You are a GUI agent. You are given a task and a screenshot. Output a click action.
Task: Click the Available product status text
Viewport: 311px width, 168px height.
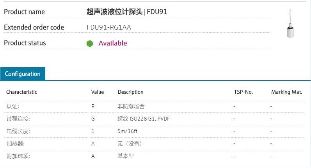click(113, 43)
